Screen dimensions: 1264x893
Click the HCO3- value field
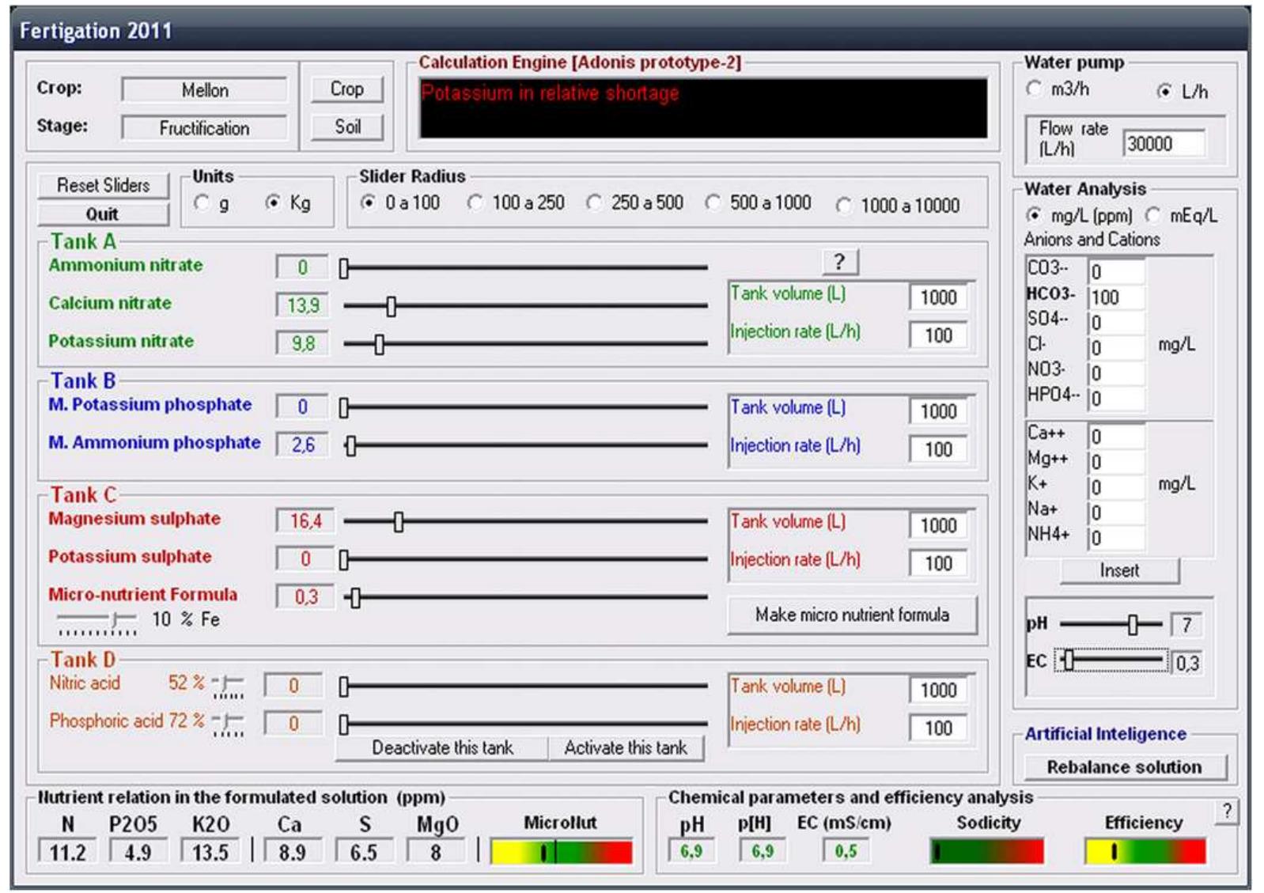click(1117, 297)
